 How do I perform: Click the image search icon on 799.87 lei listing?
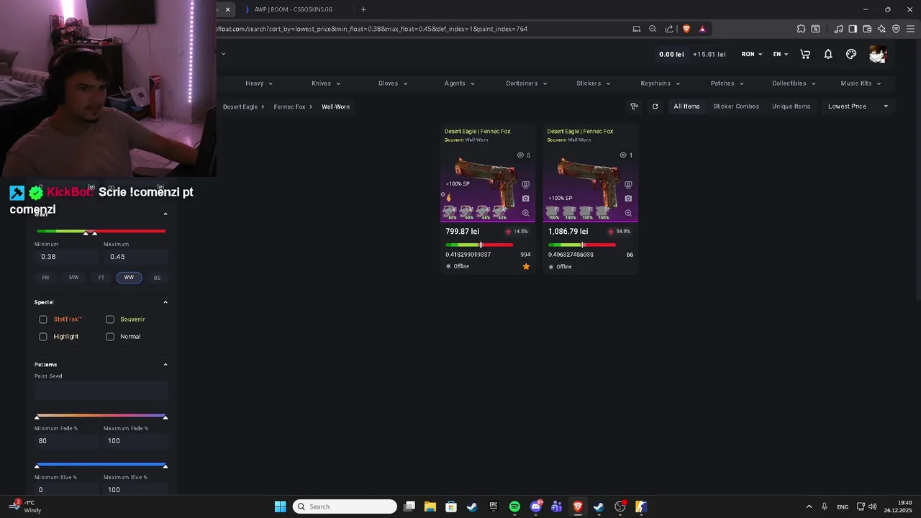coord(525,185)
